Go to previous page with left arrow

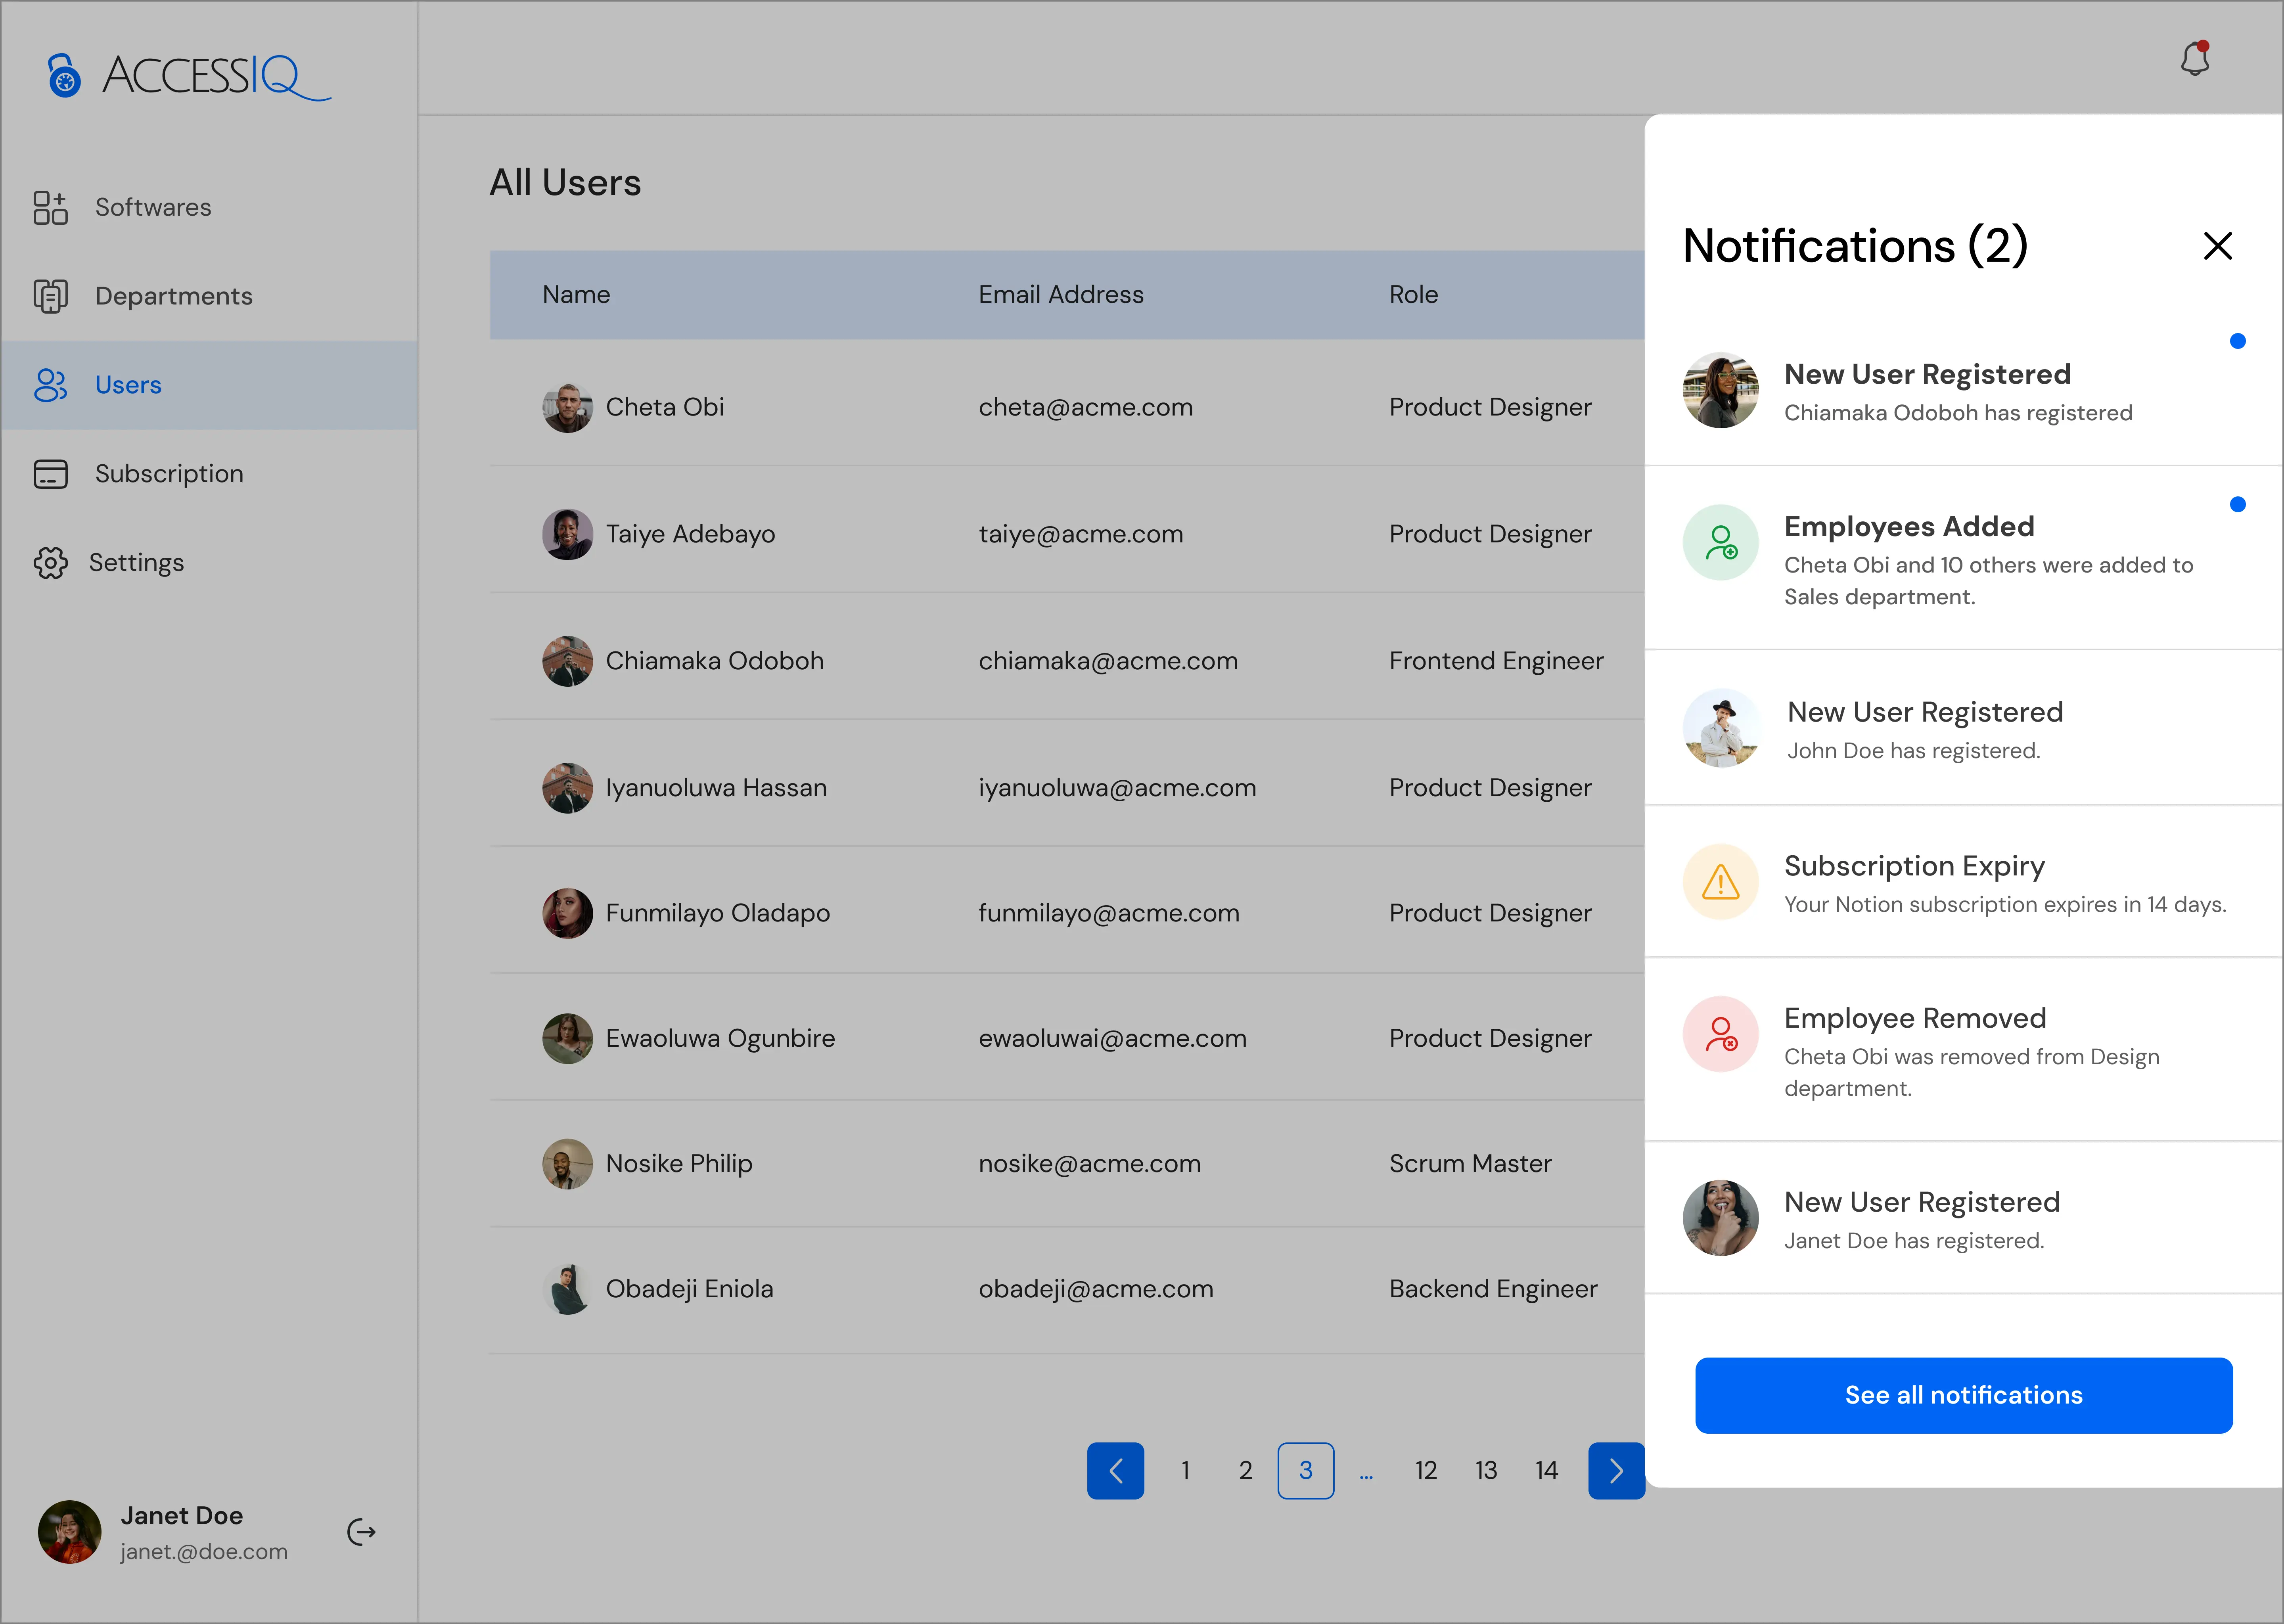click(1115, 1470)
